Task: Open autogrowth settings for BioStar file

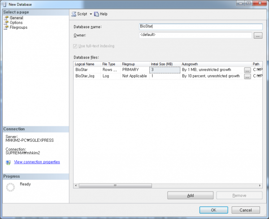Action: pyautogui.click(x=247, y=70)
